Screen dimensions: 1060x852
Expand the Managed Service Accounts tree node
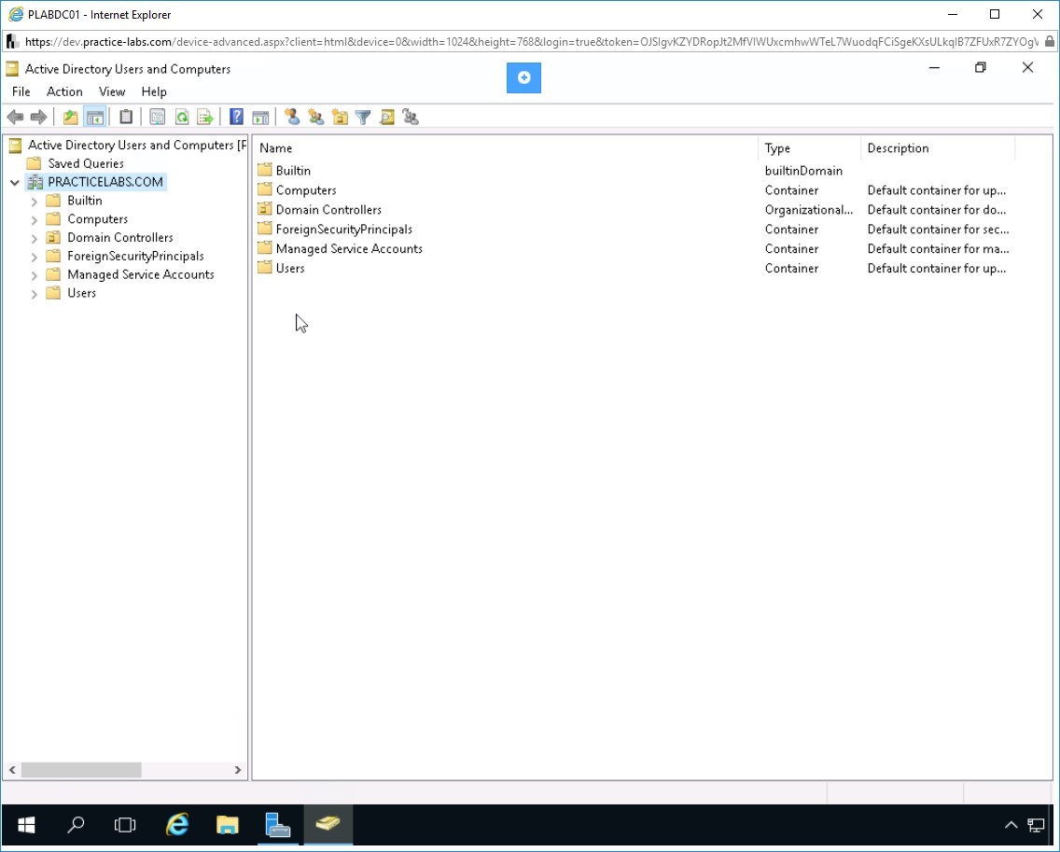pyautogui.click(x=34, y=275)
